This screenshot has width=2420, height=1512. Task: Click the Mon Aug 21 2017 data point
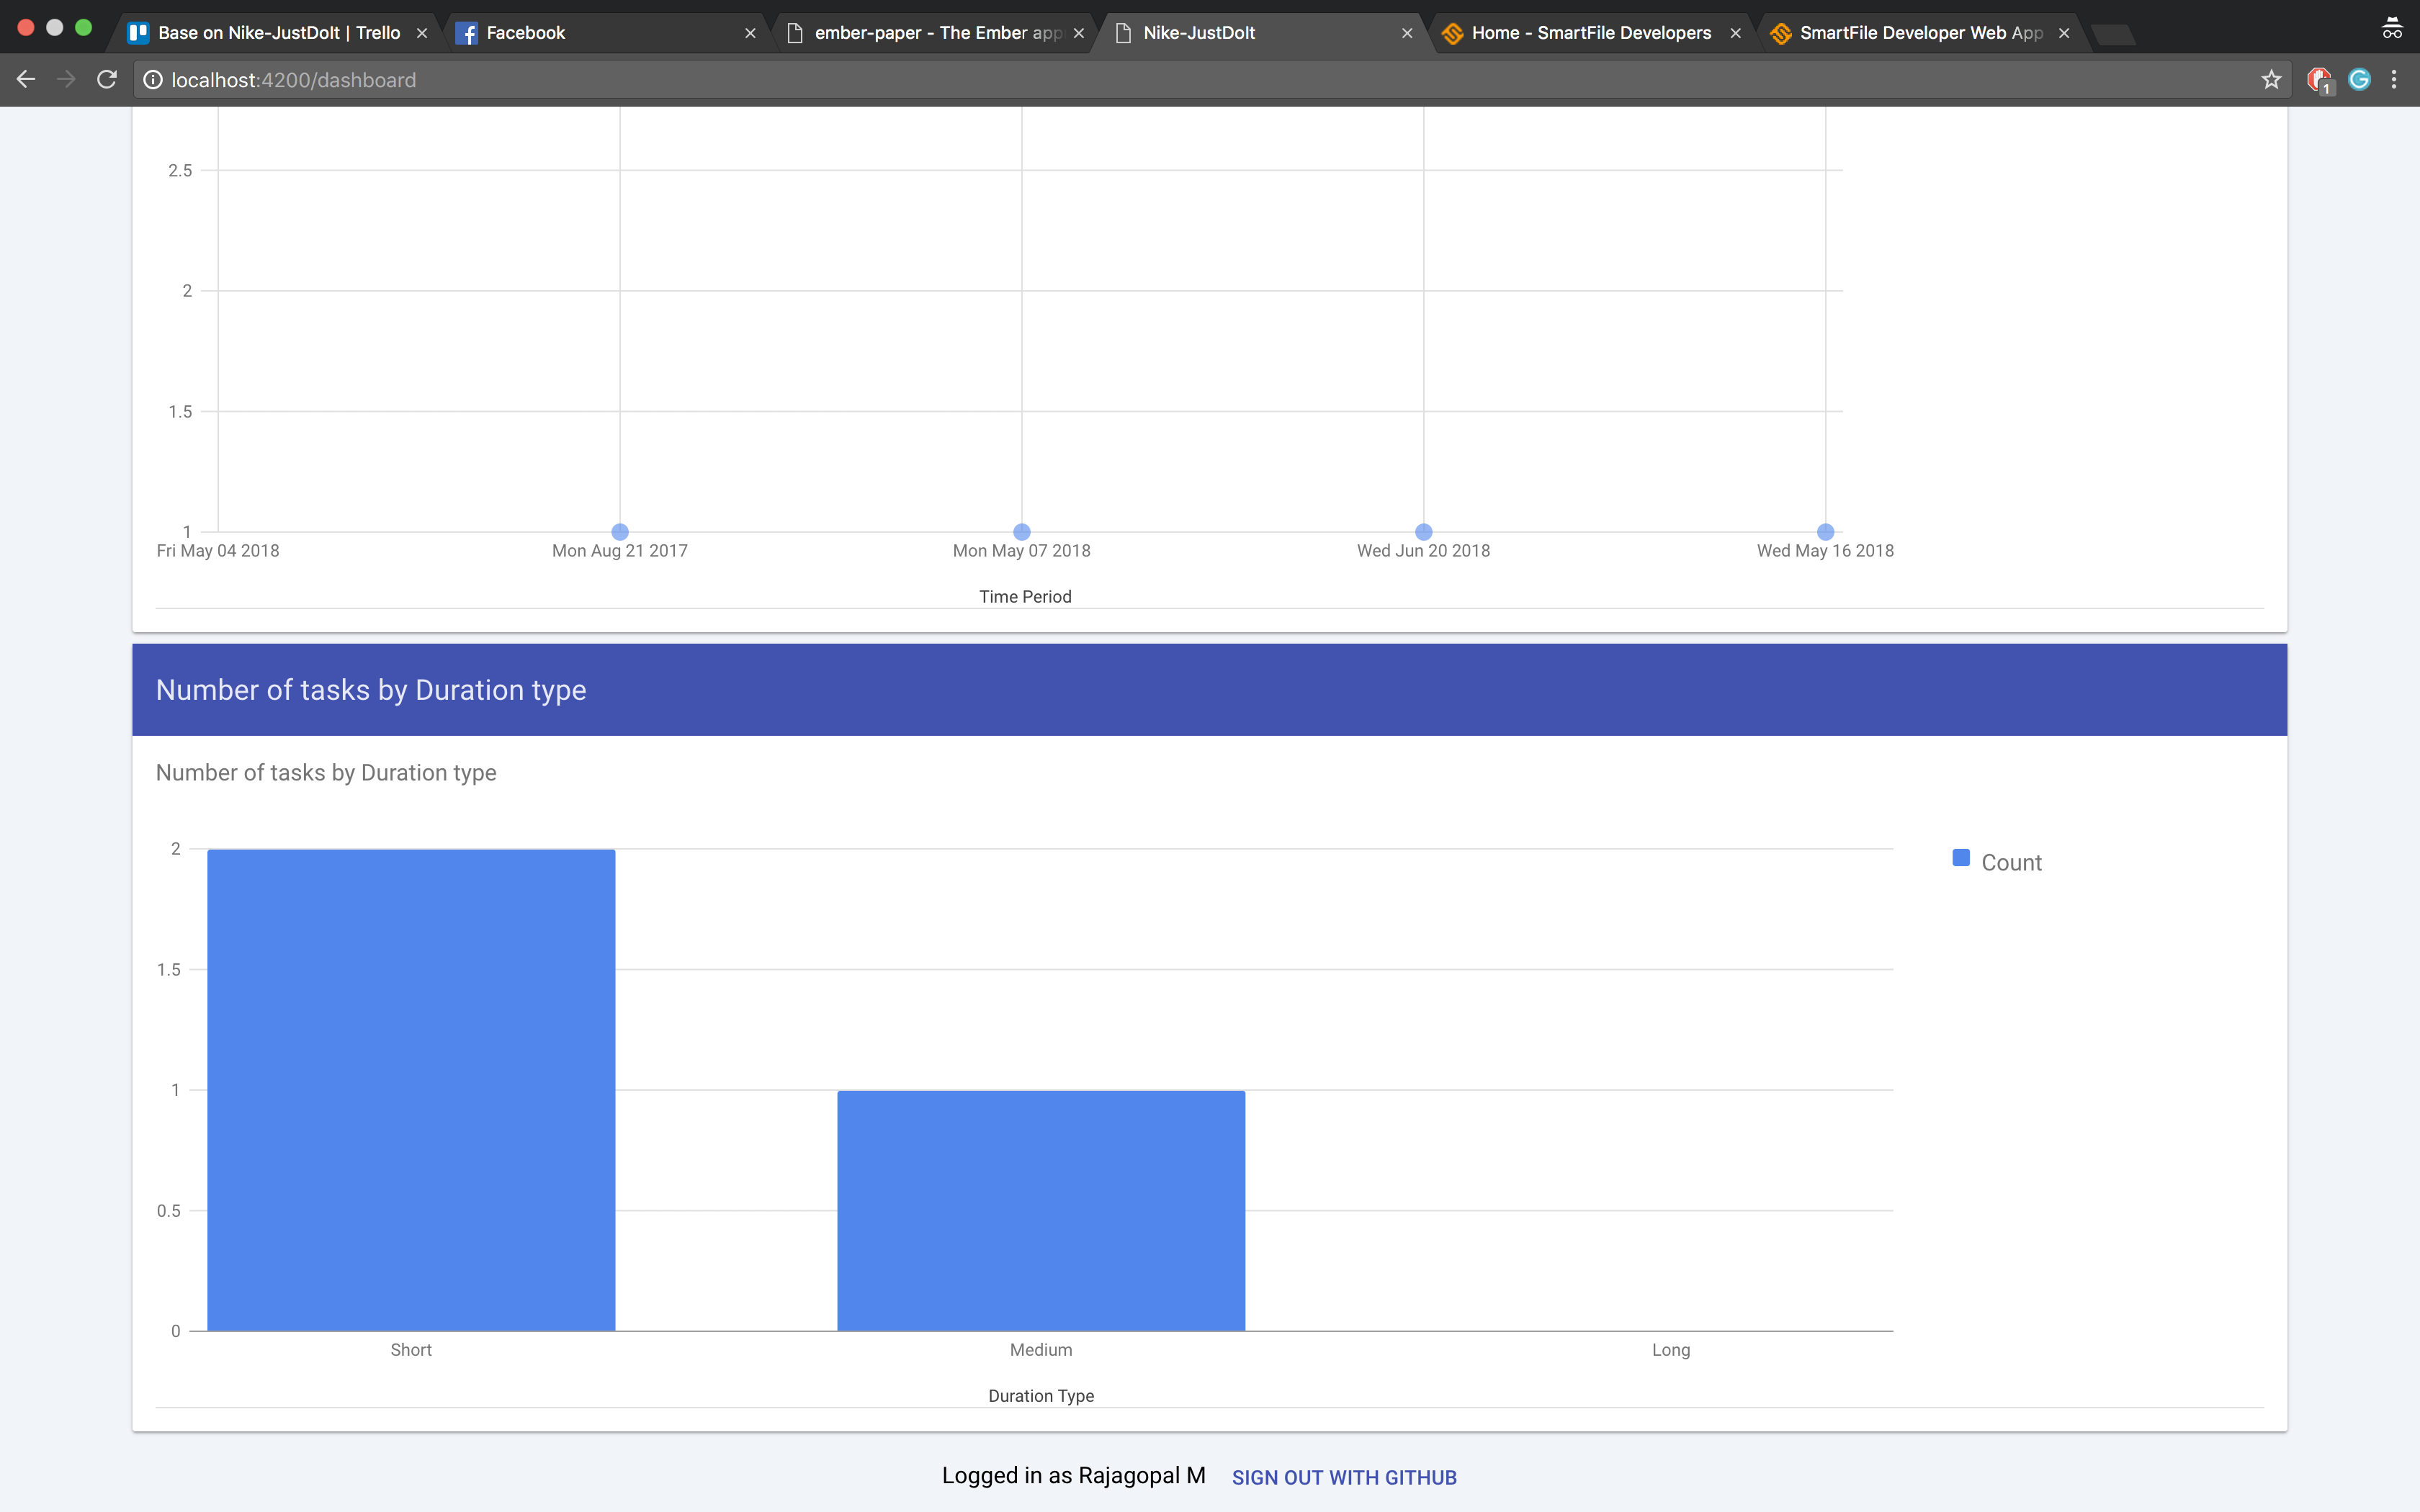coord(620,532)
